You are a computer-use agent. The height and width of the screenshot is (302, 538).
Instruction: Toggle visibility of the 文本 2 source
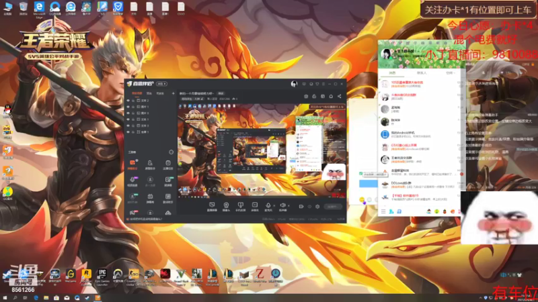click(x=128, y=101)
